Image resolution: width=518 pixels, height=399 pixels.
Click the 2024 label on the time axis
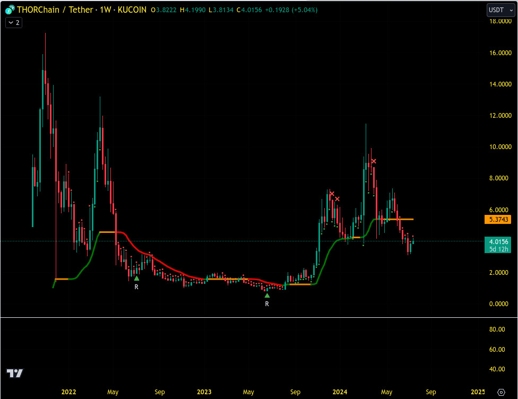340,392
